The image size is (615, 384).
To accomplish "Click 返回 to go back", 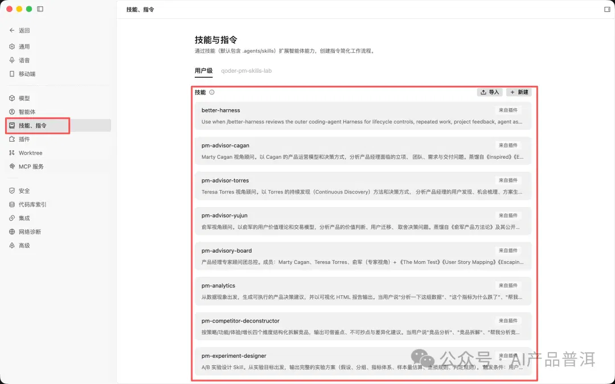I will [x=24, y=30].
